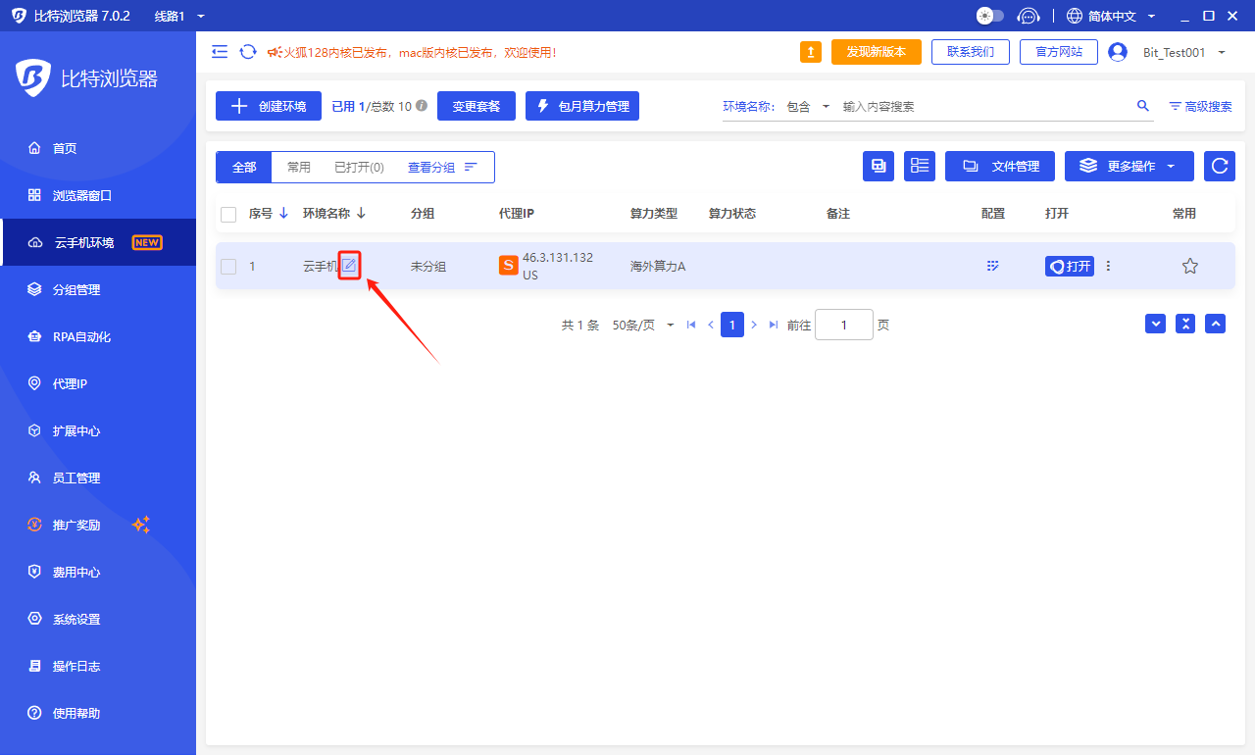Click the search magnifier icon

point(1143,106)
